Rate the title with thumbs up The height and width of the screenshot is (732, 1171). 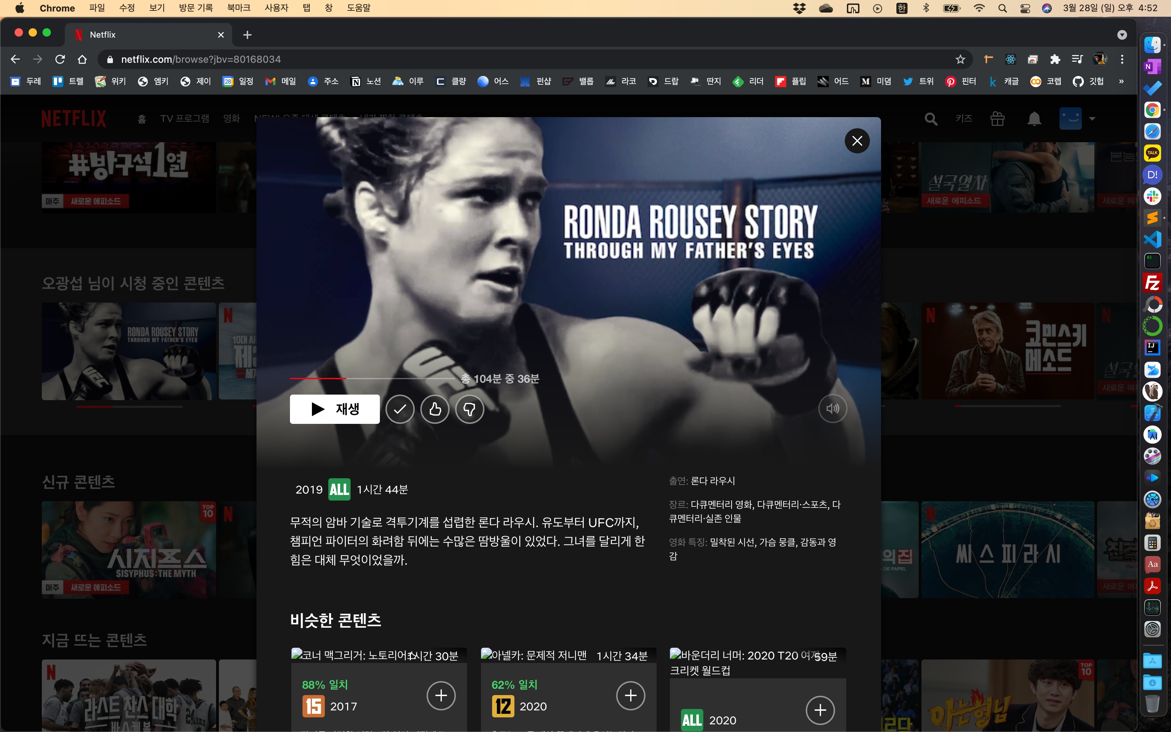pyautogui.click(x=435, y=409)
